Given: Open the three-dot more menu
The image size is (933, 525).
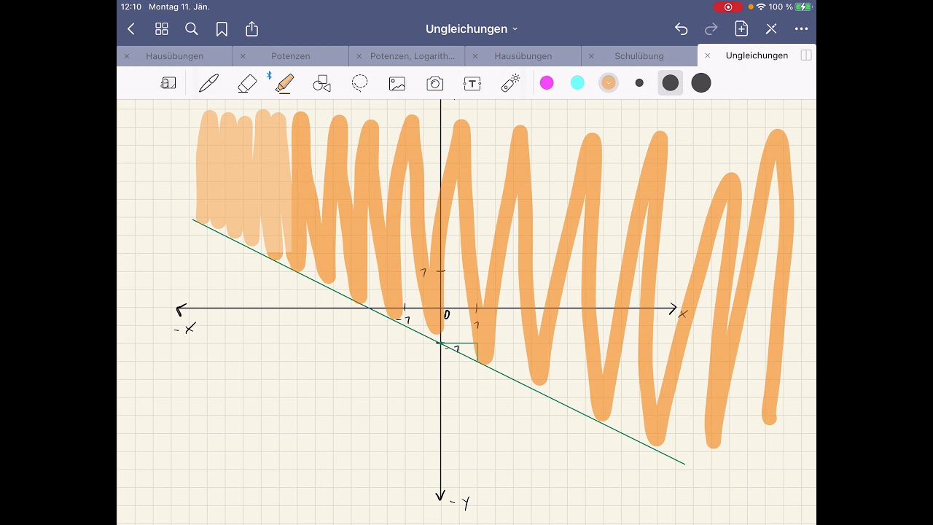Looking at the screenshot, I should (x=801, y=29).
